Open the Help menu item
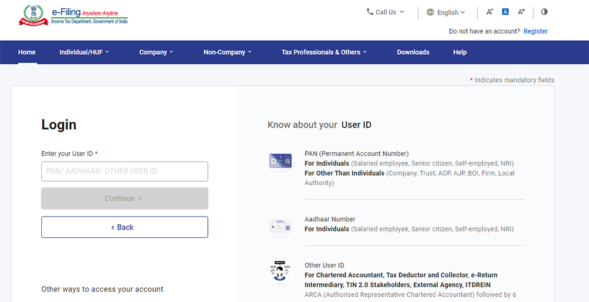 pyautogui.click(x=460, y=52)
